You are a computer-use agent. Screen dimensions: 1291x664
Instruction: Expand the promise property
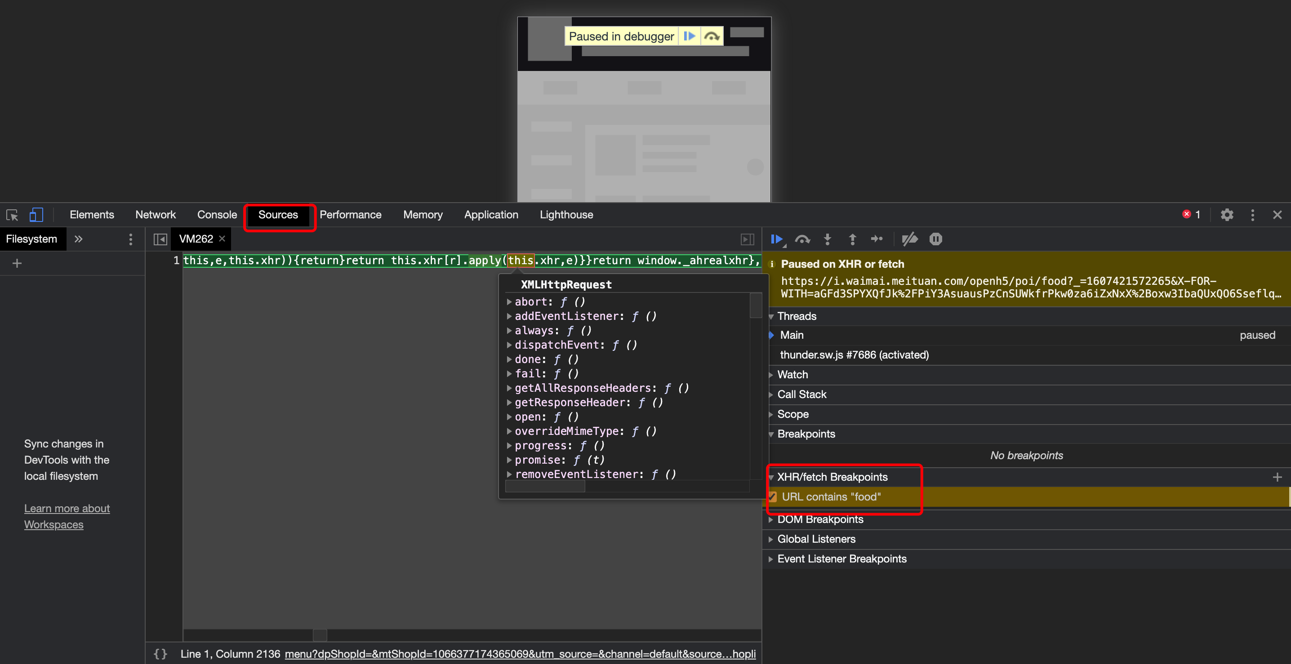pyautogui.click(x=509, y=460)
